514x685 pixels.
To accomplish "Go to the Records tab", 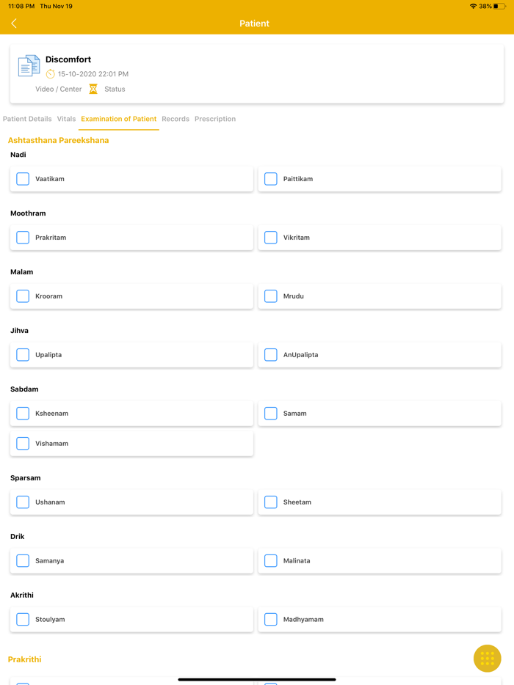I will click(x=175, y=119).
